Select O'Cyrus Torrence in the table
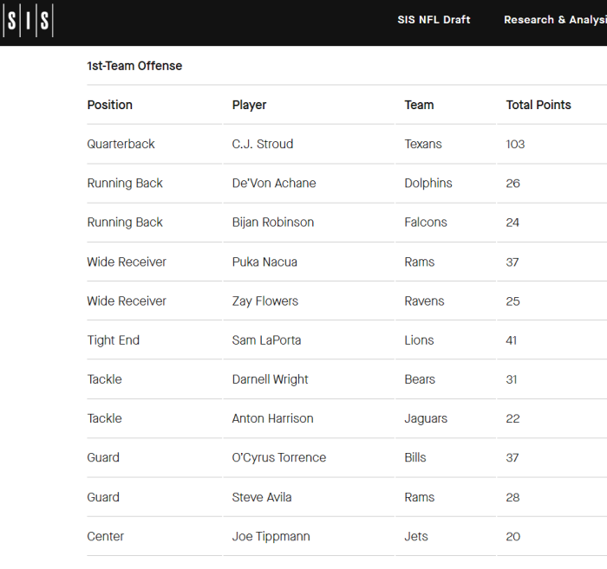 click(279, 457)
